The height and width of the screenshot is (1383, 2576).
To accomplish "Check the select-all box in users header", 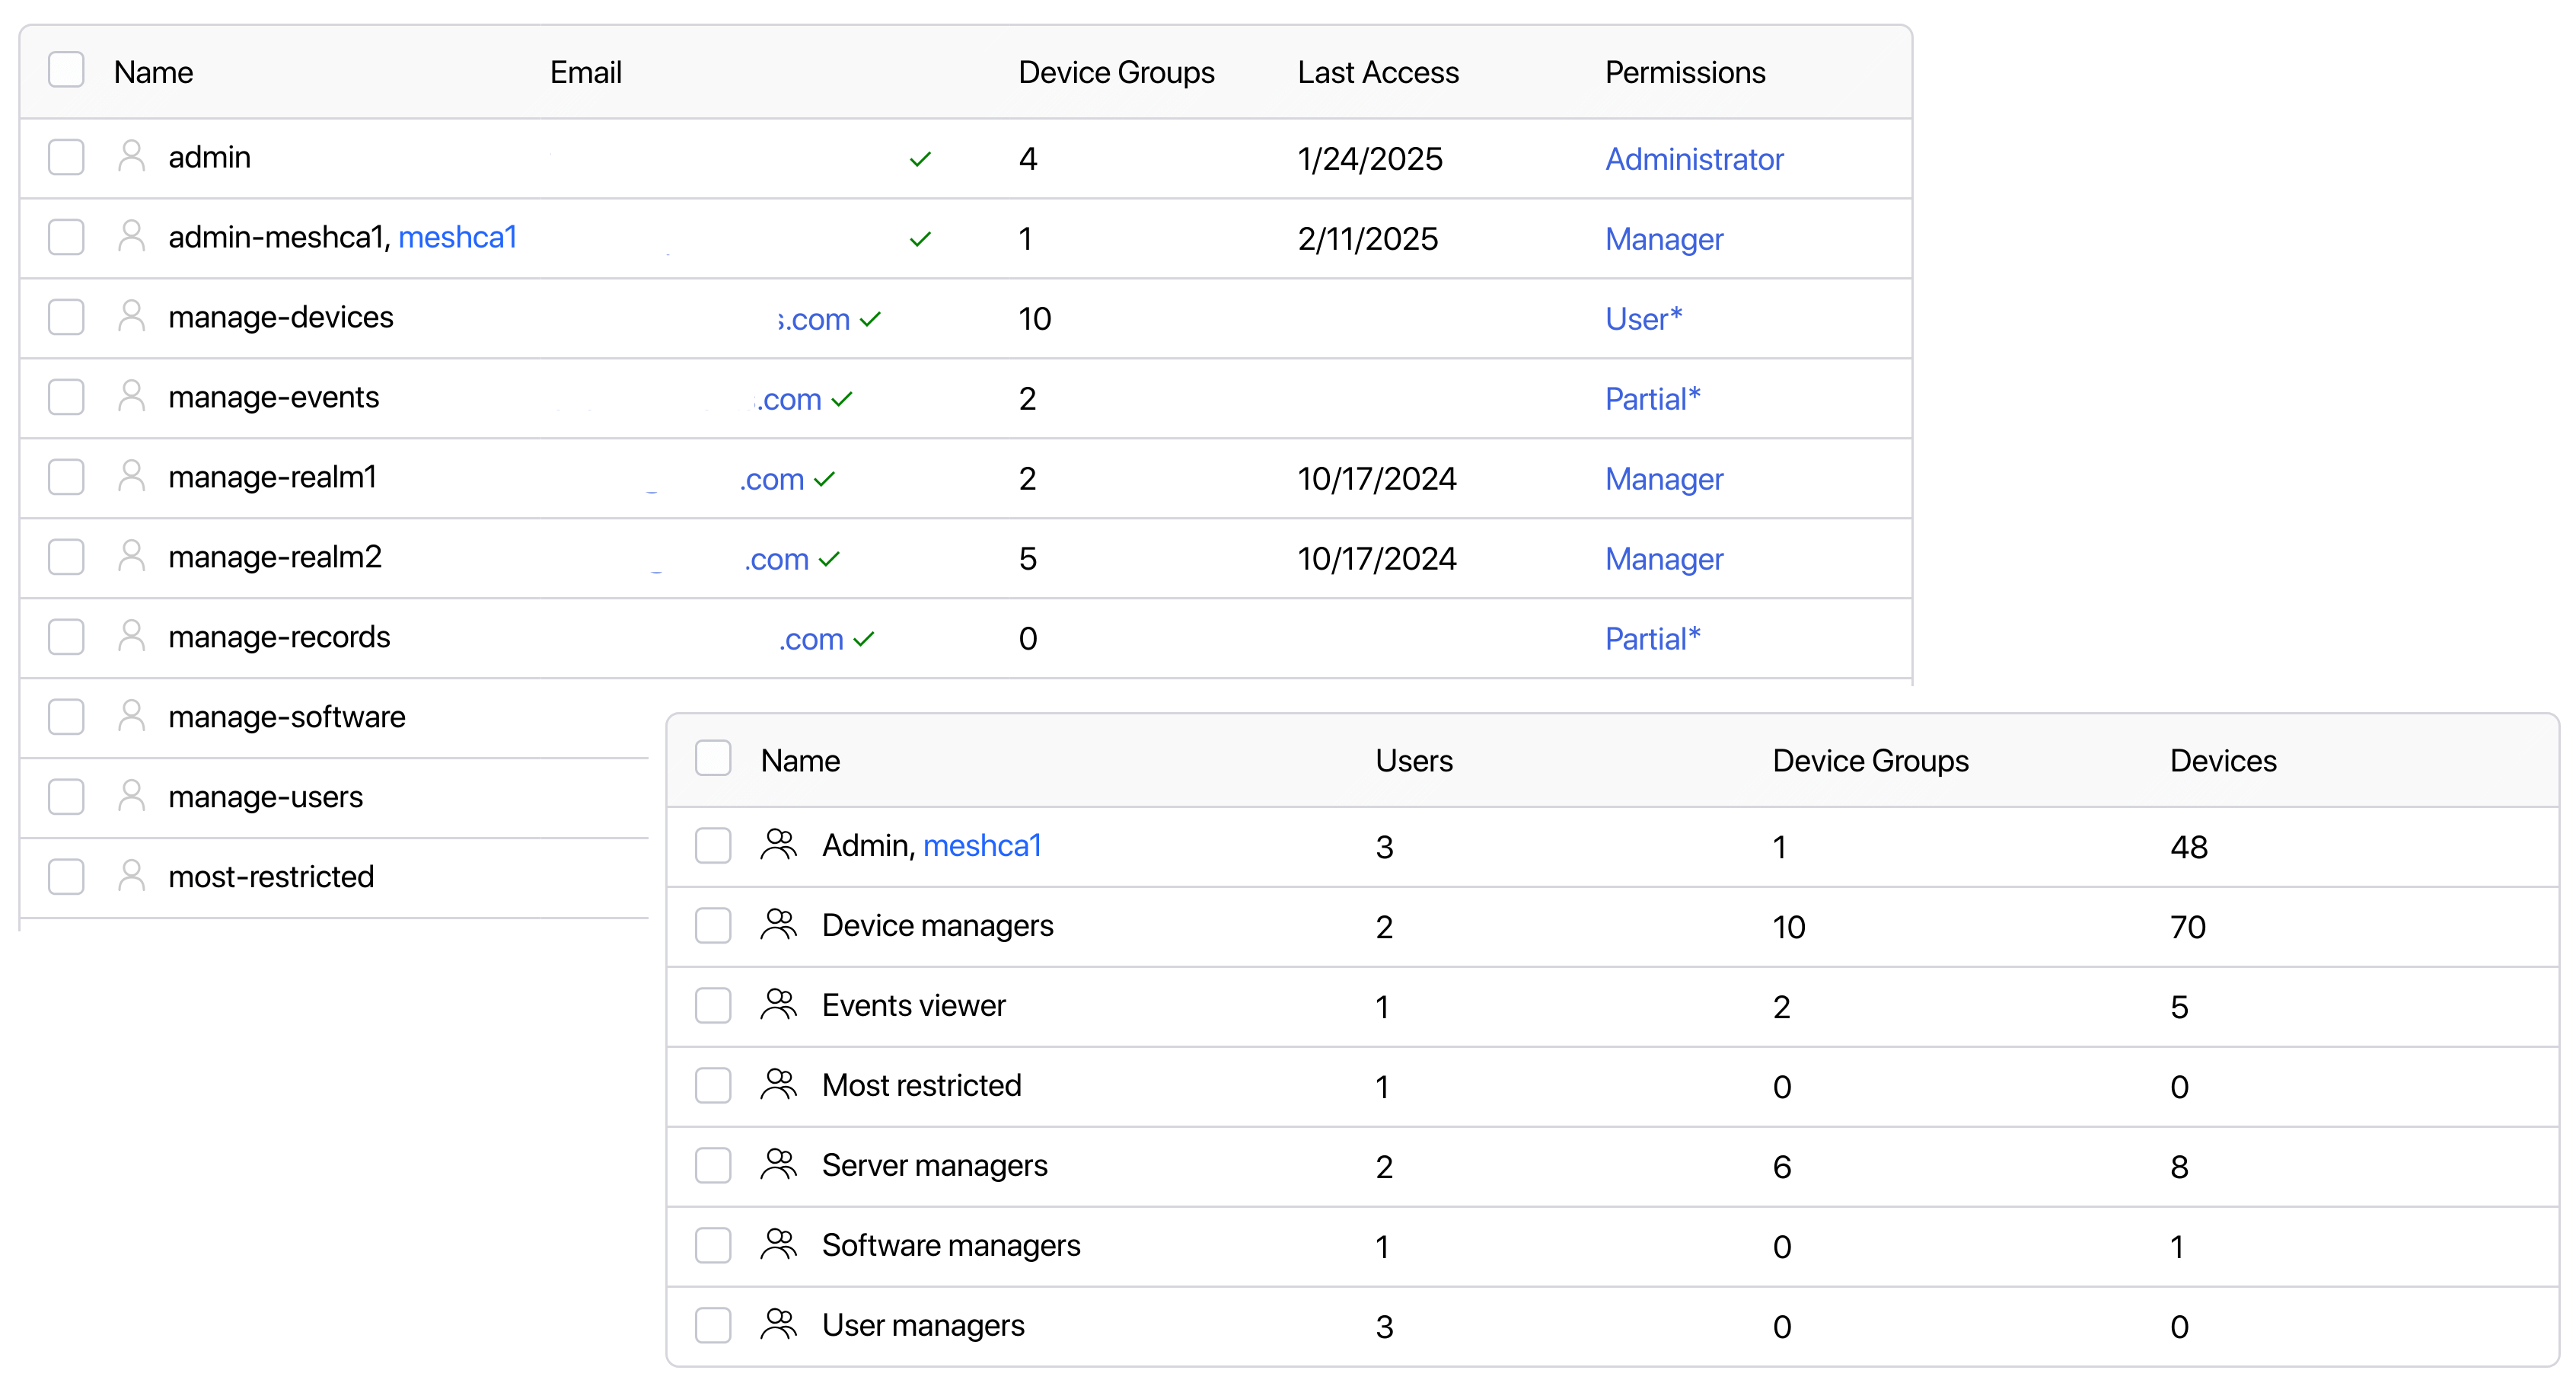I will tap(66, 70).
